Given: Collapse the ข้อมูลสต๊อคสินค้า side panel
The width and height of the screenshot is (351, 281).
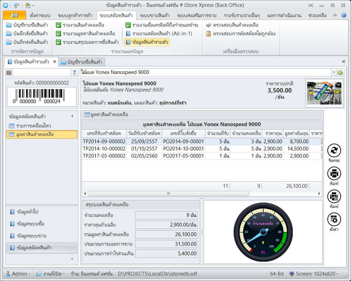Looking at the screenshot, I should pos(72,116).
